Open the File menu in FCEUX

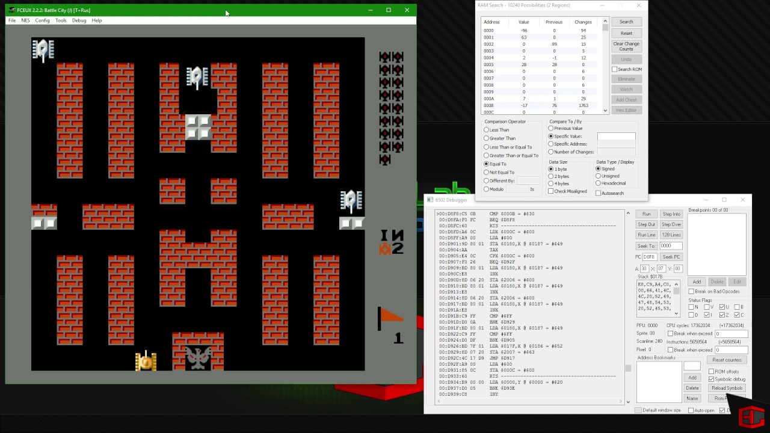click(x=12, y=20)
